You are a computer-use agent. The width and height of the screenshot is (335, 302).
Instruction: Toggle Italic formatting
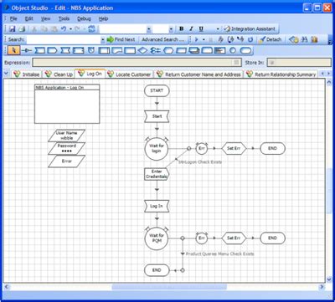tap(191, 28)
